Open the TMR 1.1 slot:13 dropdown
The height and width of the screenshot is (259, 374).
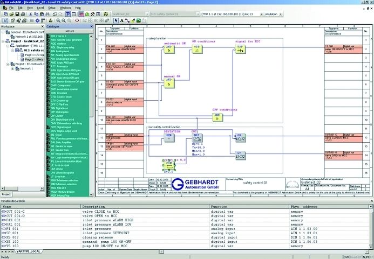click(x=261, y=14)
